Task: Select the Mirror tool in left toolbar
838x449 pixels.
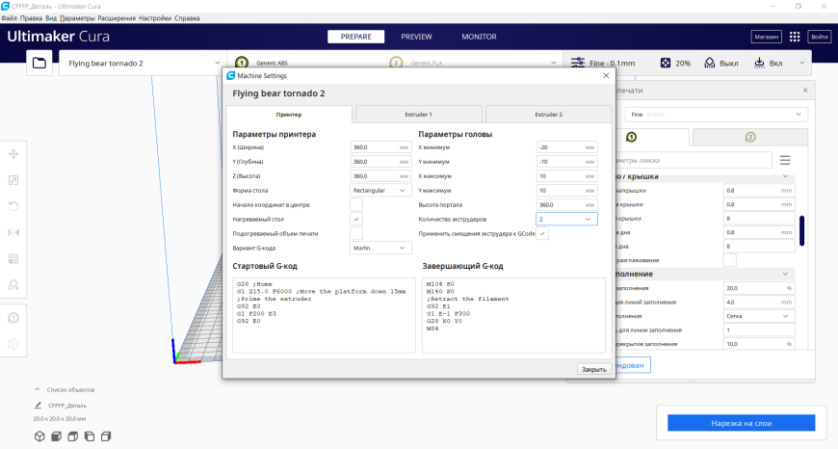Action: coord(14,232)
